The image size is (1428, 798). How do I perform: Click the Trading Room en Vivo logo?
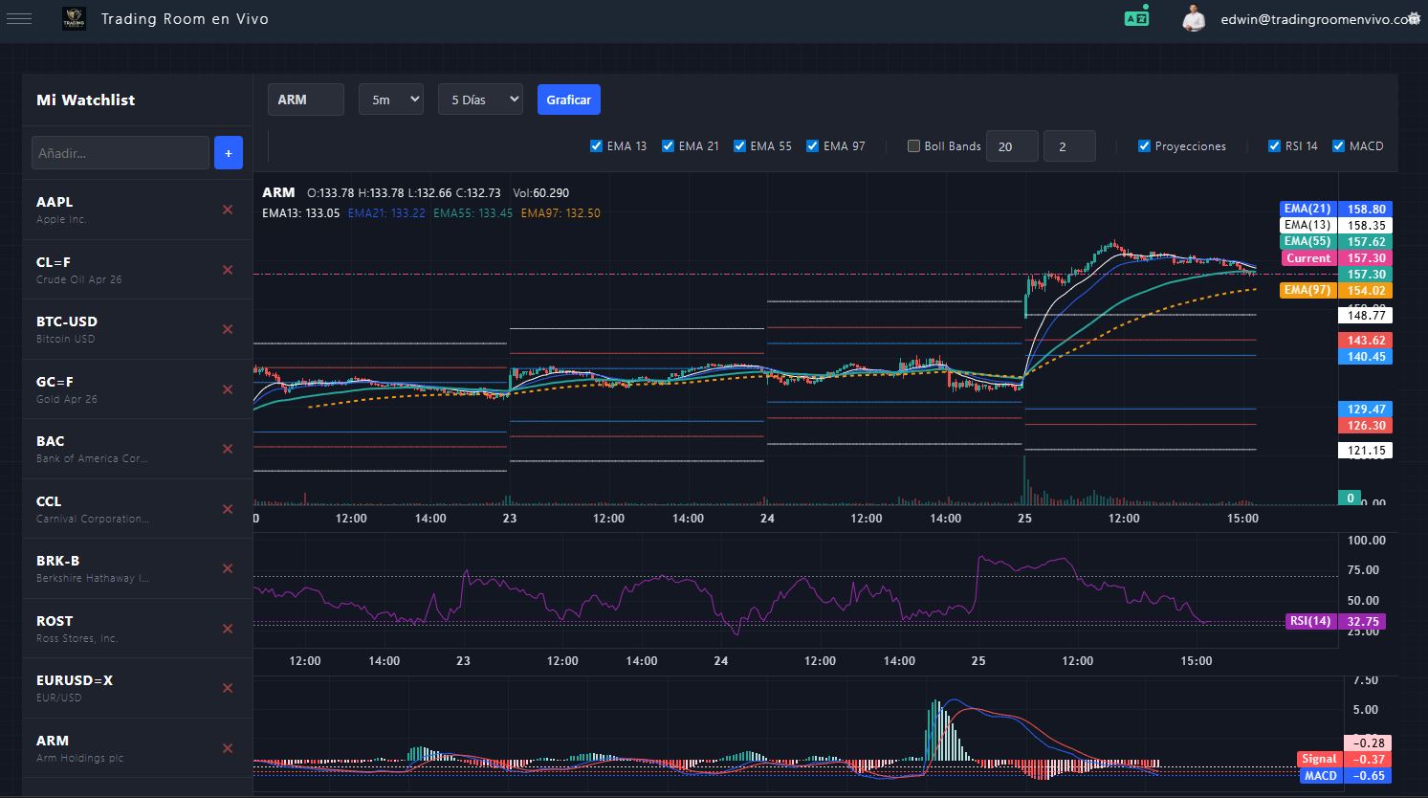click(74, 18)
